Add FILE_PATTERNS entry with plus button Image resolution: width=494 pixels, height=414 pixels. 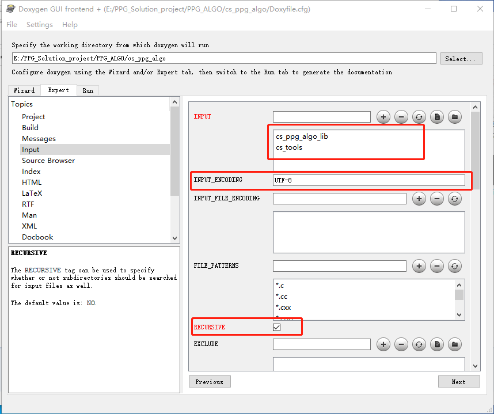(x=419, y=266)
